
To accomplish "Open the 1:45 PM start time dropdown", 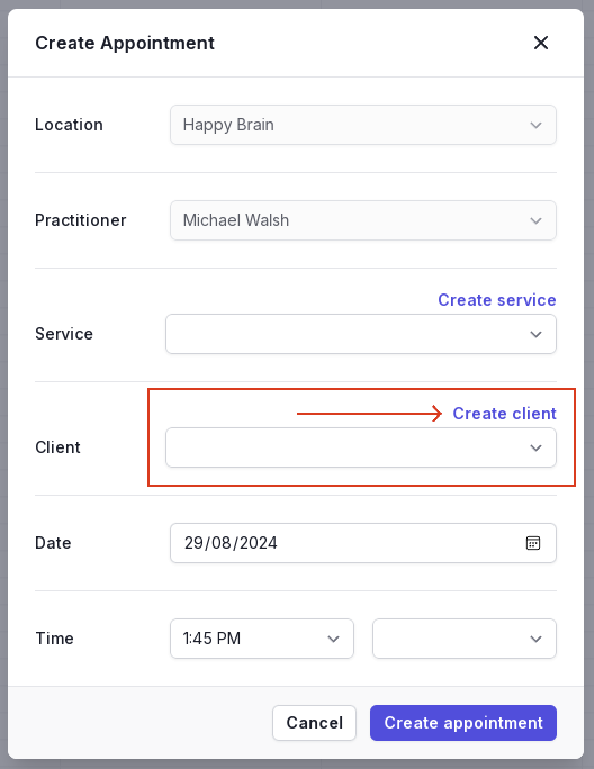I will (x=262, y=639).
